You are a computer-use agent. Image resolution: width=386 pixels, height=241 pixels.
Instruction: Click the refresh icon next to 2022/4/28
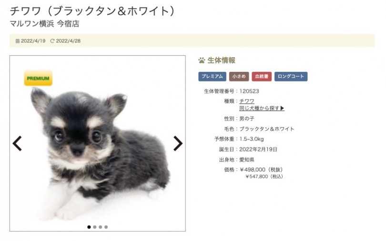pos(52,41)
